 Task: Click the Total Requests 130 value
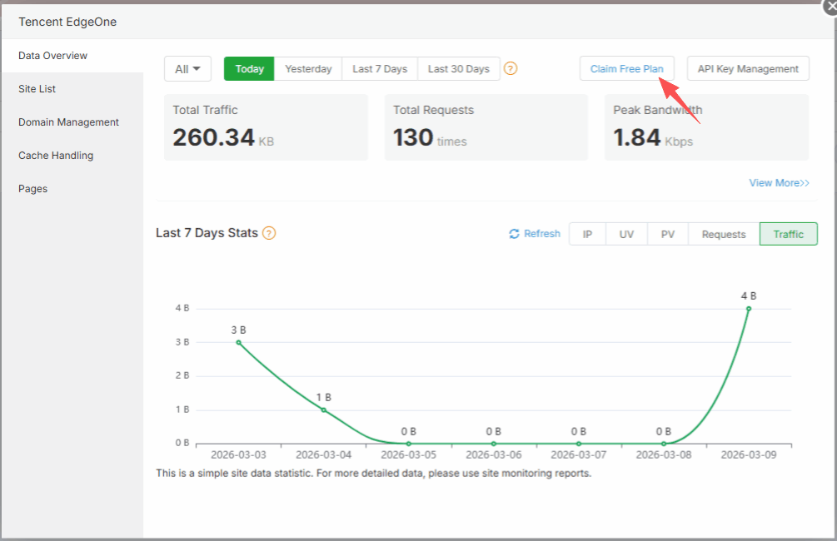pyautogui.click(x=413, y=137)
